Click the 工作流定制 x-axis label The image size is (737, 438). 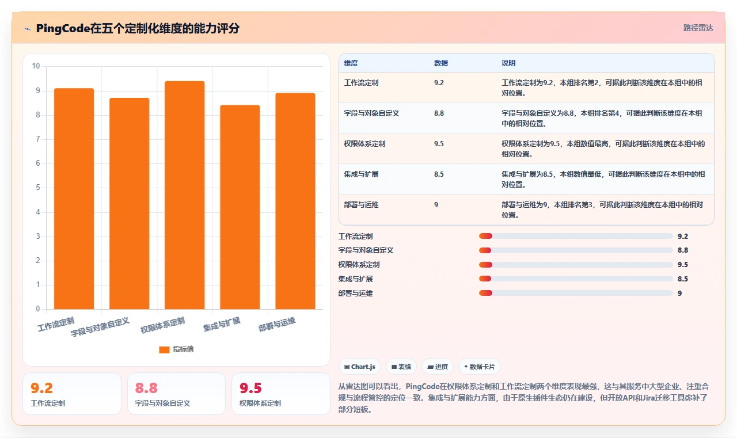coord(56,323)
